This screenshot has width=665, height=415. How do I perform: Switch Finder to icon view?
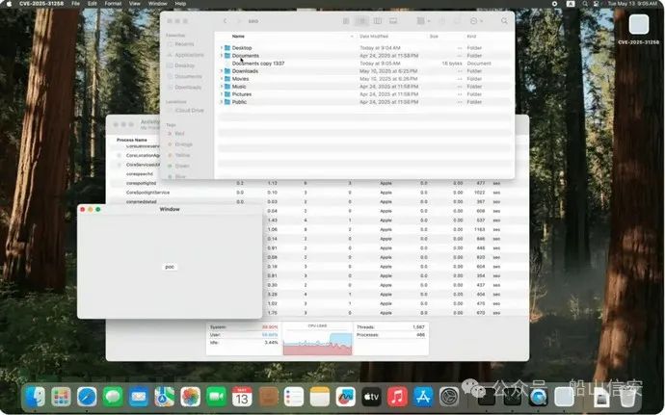[x=346, y=21]
